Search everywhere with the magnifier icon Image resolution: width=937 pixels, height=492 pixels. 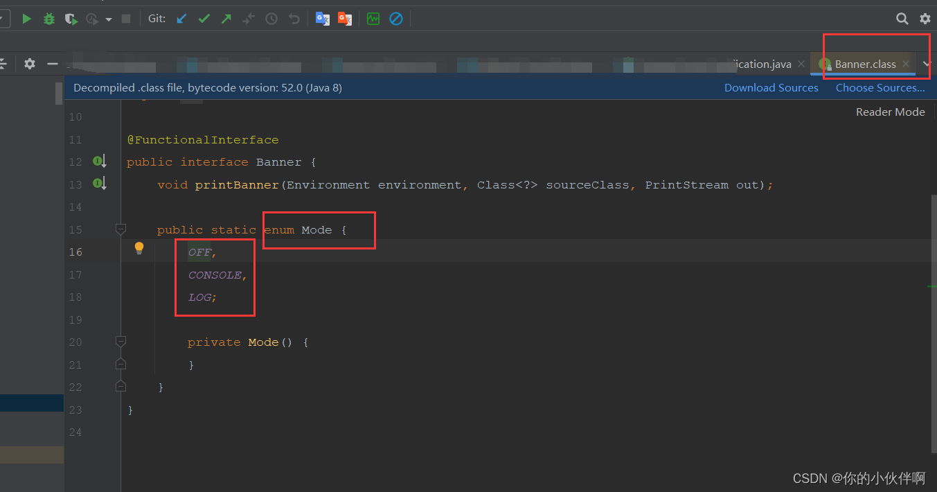pos(902,19)
